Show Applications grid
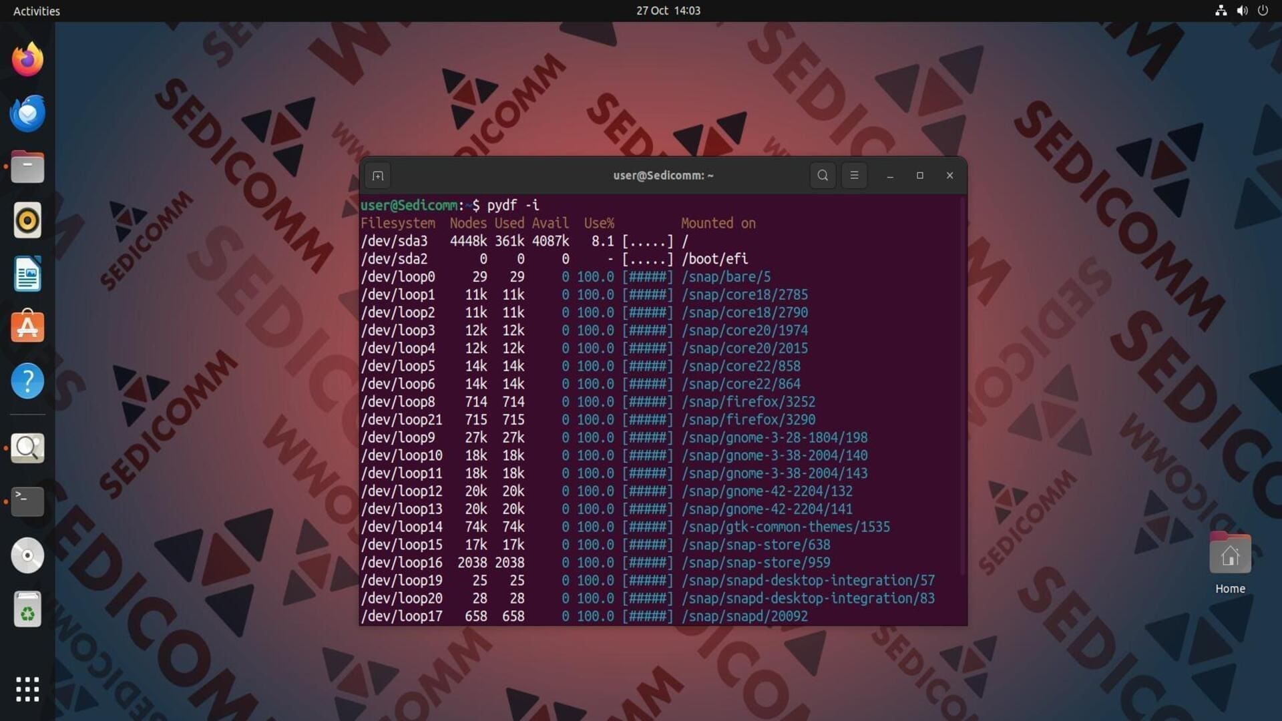 [27, 689]
